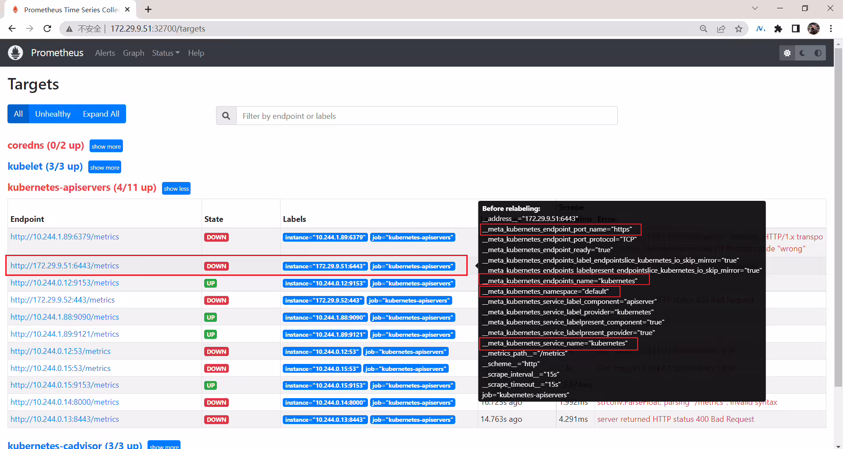Select the light theme sun icon
Screen dimensions: 843x449
787,53
